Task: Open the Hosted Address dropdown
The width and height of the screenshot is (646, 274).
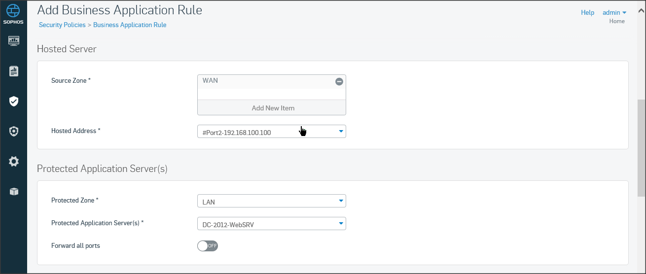Action: pyautogui.click(x=271, y=132)
